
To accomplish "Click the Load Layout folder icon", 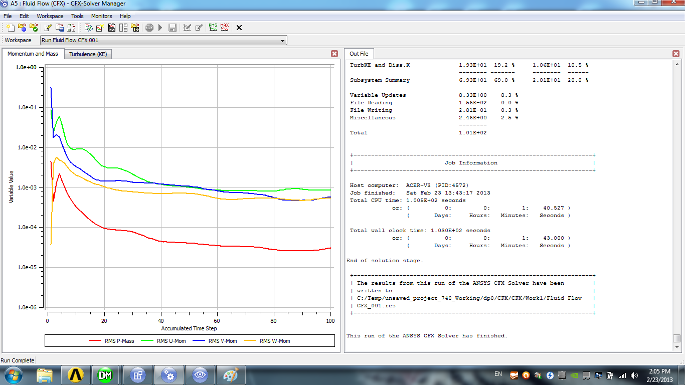I will pyautogui.click(x=135, y=28).
